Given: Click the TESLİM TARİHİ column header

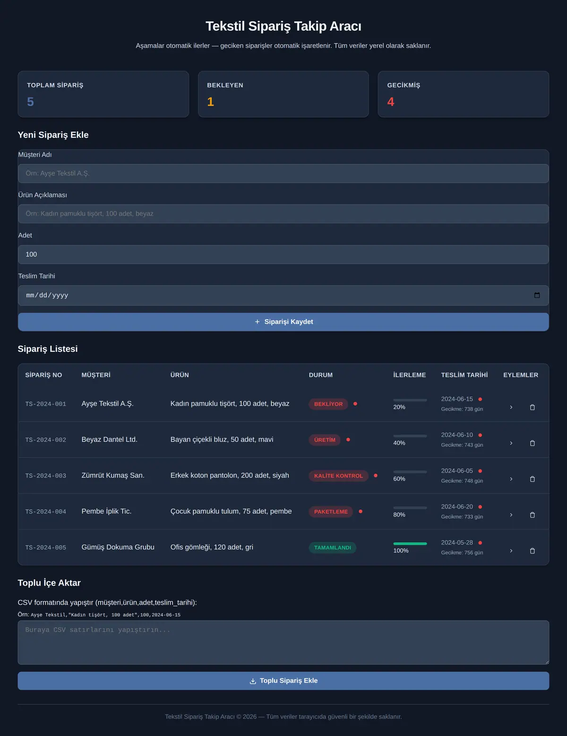Looking at the screenshot, I should click(x=464, y=375).
